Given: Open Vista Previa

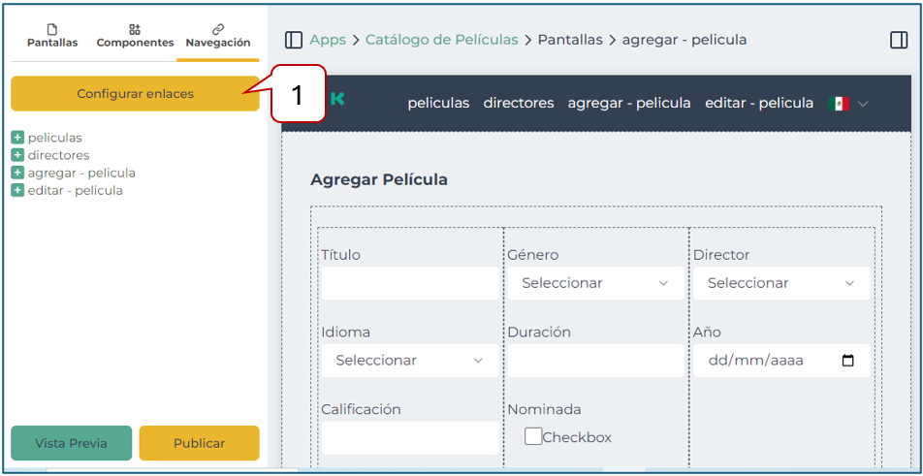Looking at the screenshot, I should (71, 443).
